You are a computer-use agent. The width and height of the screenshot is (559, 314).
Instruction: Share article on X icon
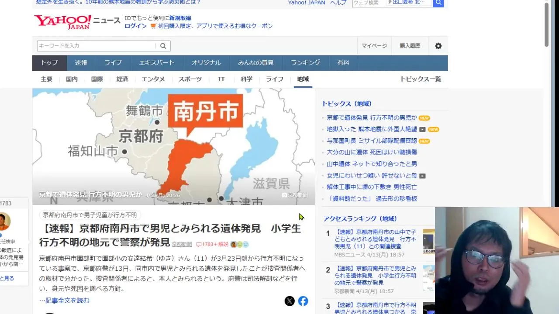point(290,301)
